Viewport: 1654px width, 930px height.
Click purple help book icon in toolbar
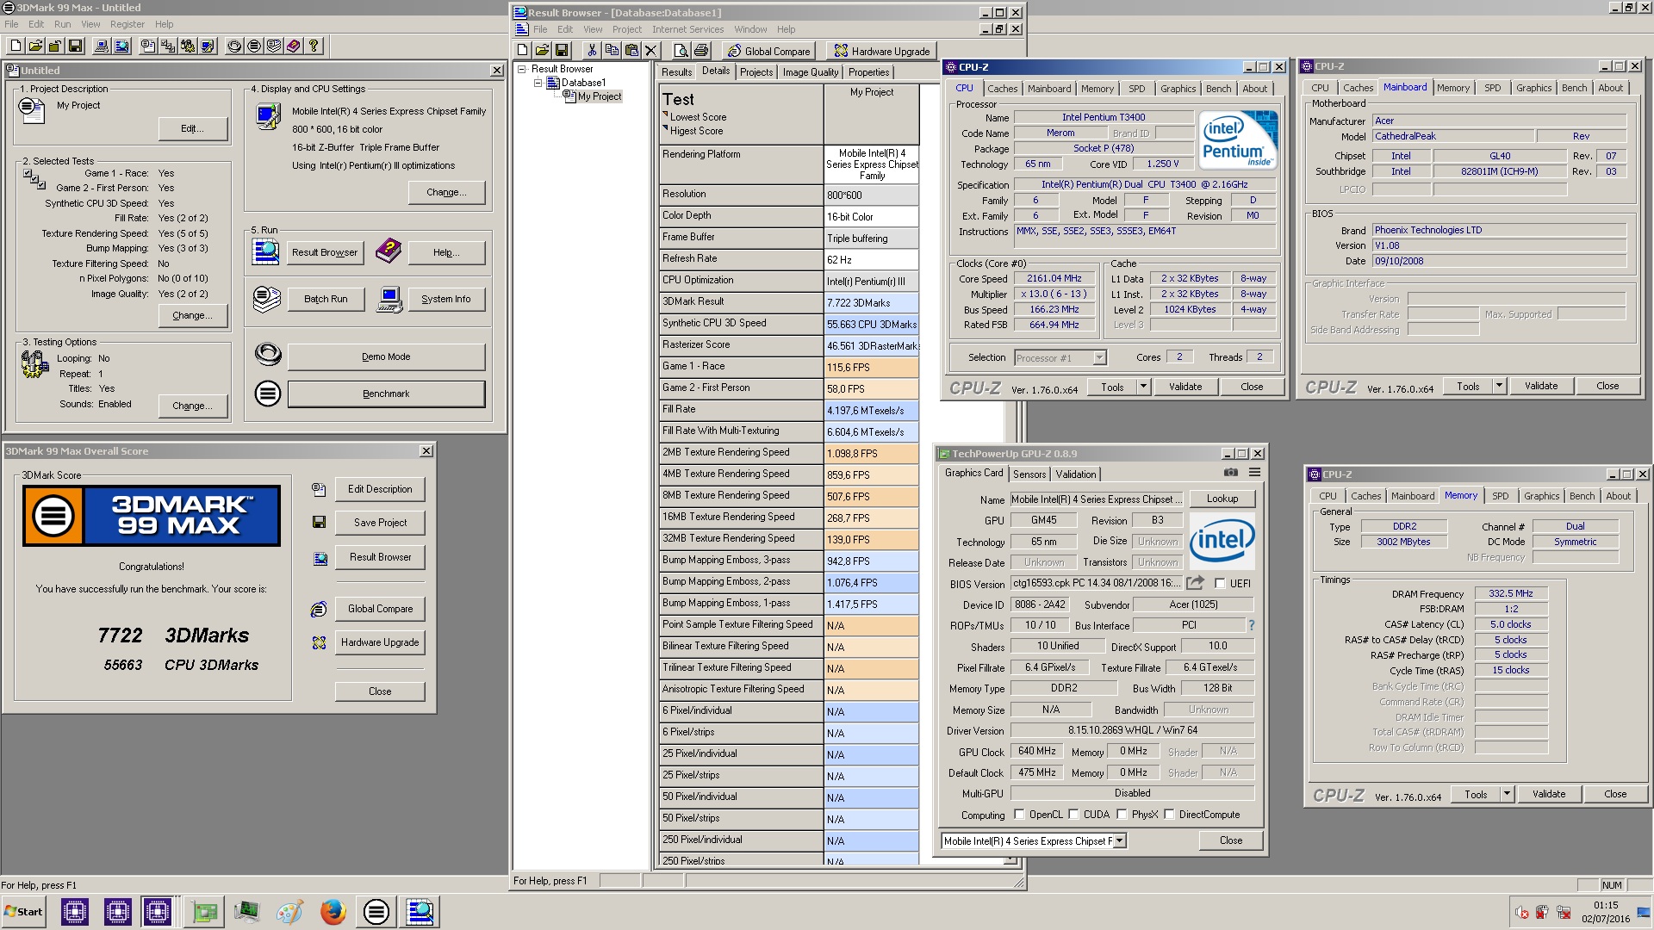pos(294,46)
